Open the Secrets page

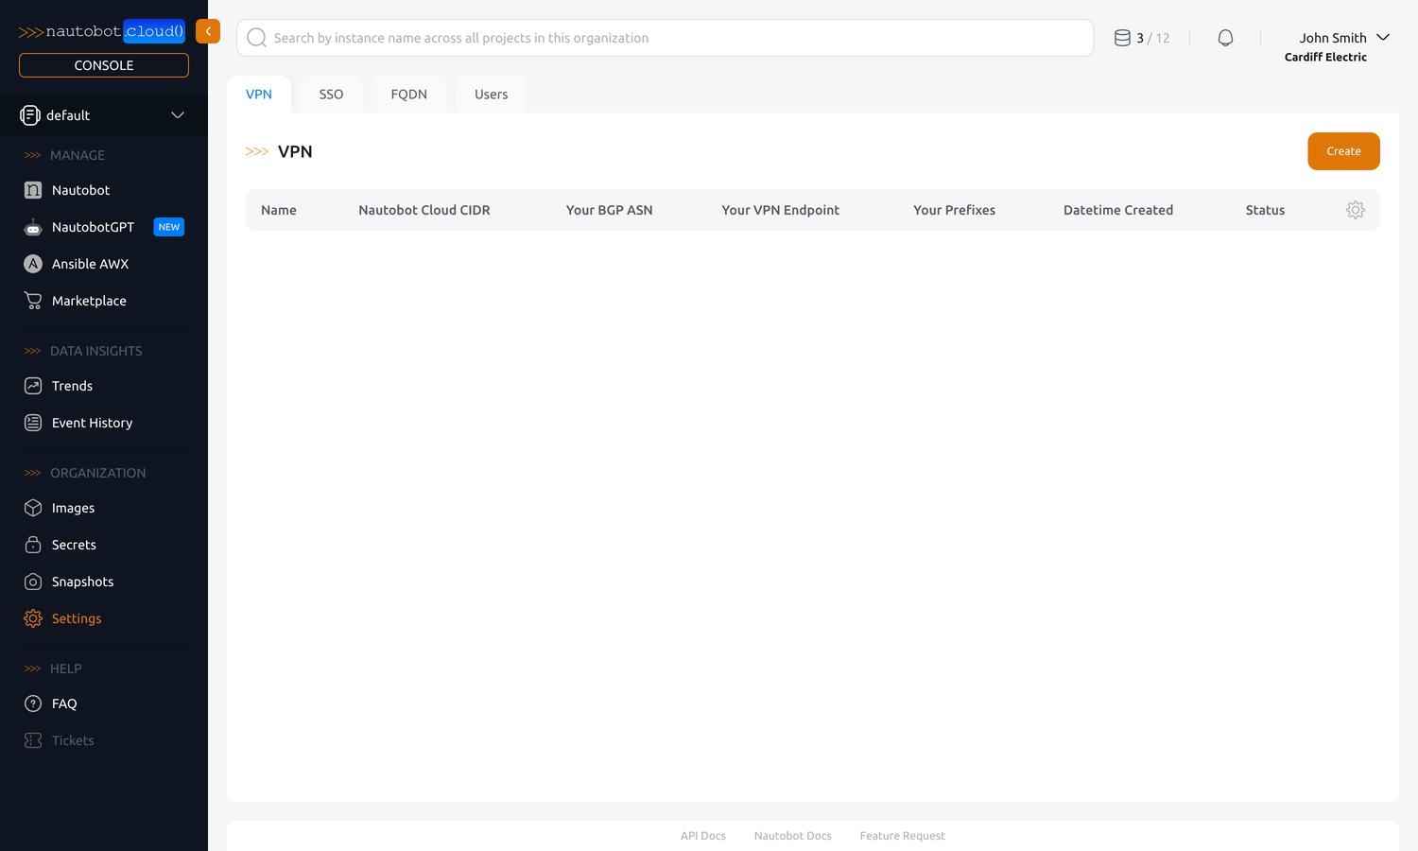click(x=74, y=545)
